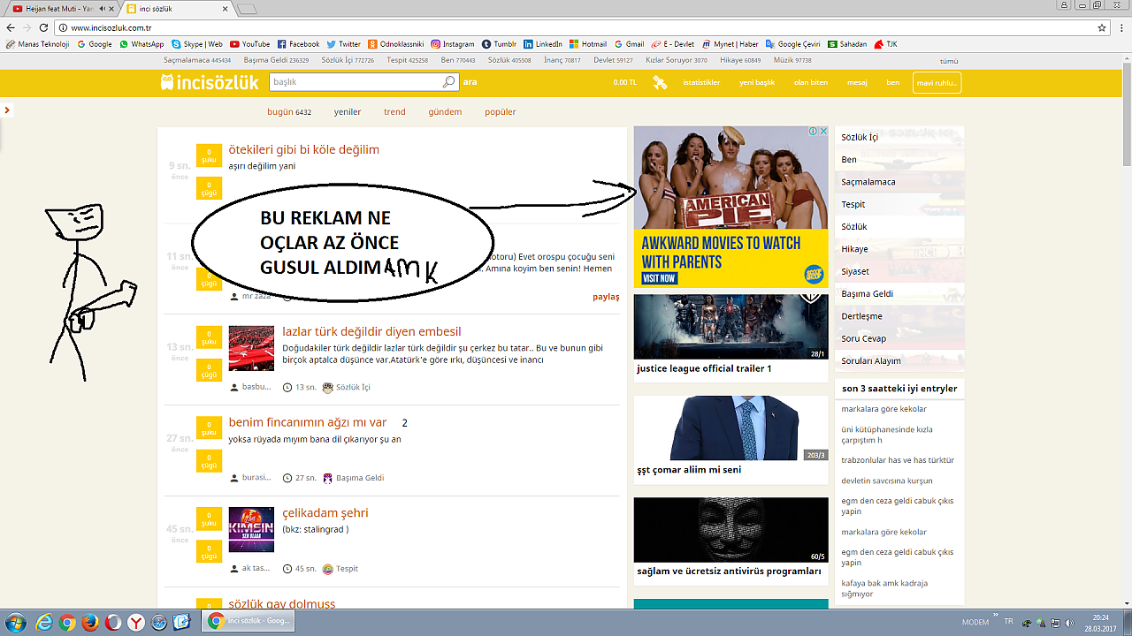This screenshot has height=636, width=1132.
Task: Switch to the 'yeniler' tab
Action: [348, 112]
